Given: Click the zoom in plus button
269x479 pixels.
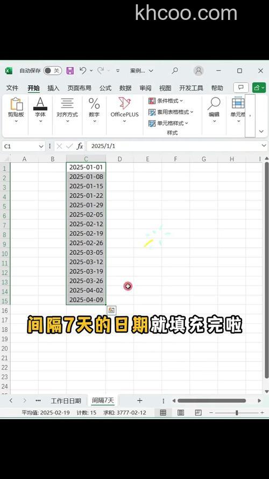Looking at the screenshot, I should tap(262, 413).
